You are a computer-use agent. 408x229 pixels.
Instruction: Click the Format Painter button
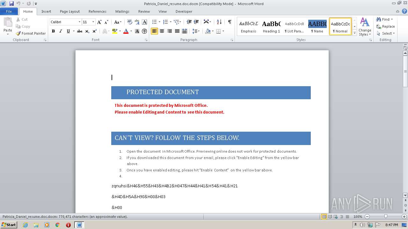(31, 33)
